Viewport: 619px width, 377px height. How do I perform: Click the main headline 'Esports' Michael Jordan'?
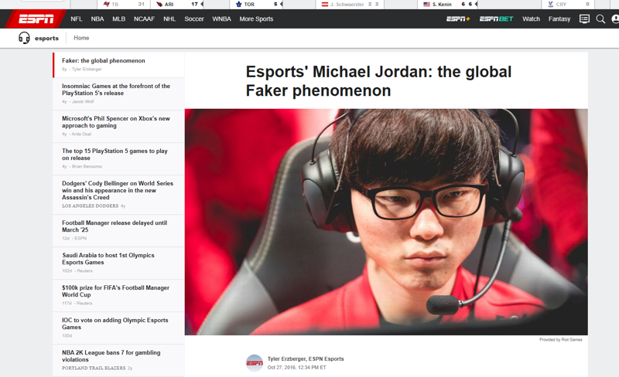click(x=378, y=81)
